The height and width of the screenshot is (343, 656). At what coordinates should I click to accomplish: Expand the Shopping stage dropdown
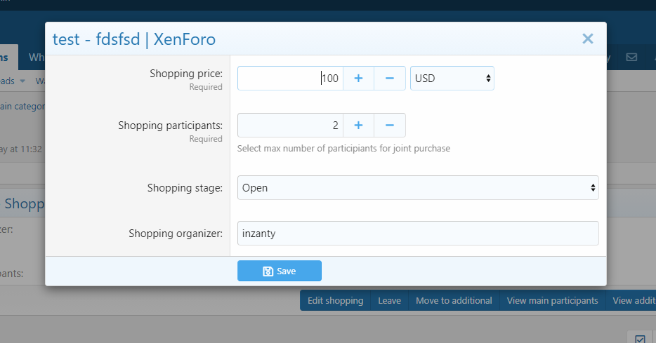click(418, 188)
